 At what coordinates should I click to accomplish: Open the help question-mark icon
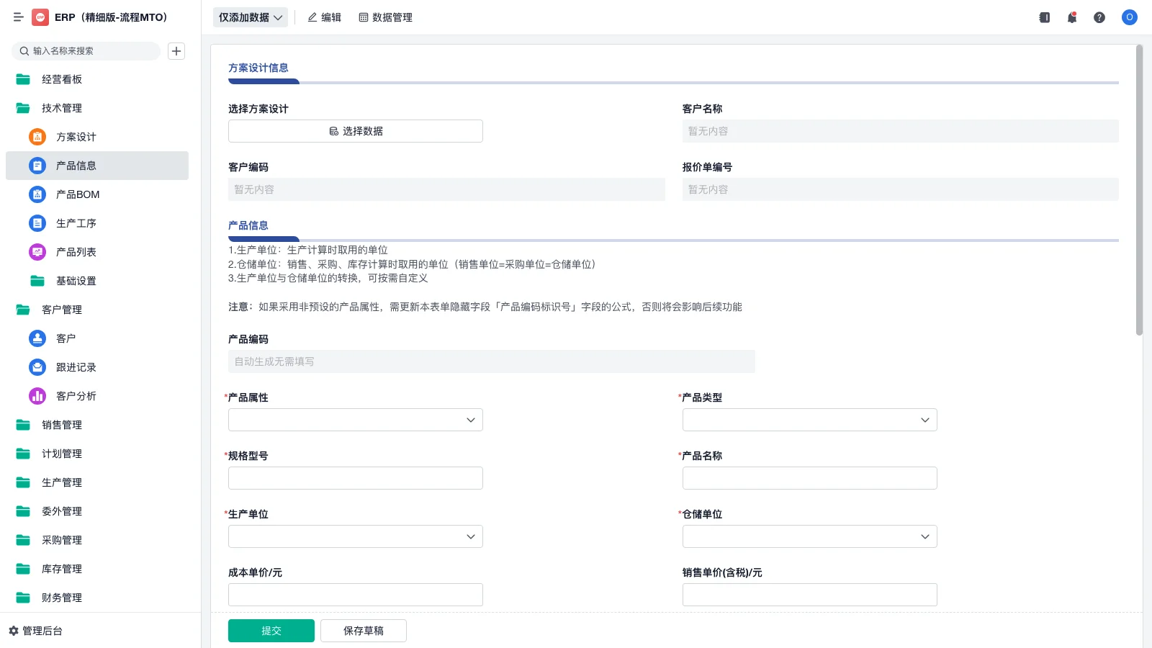[x=1099, y=17]
